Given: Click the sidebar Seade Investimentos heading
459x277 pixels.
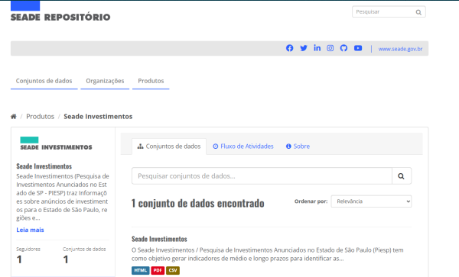Looking at the screenshot, I should tap(44, 166).
